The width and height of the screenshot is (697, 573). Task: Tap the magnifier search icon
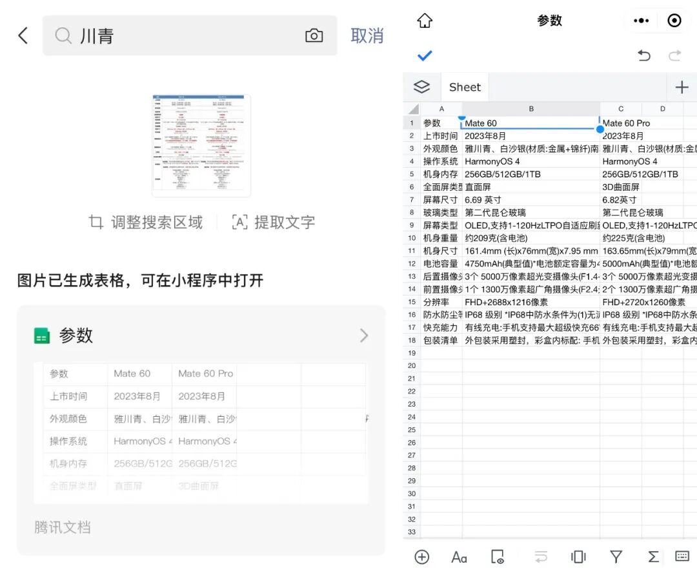(63, 35)
